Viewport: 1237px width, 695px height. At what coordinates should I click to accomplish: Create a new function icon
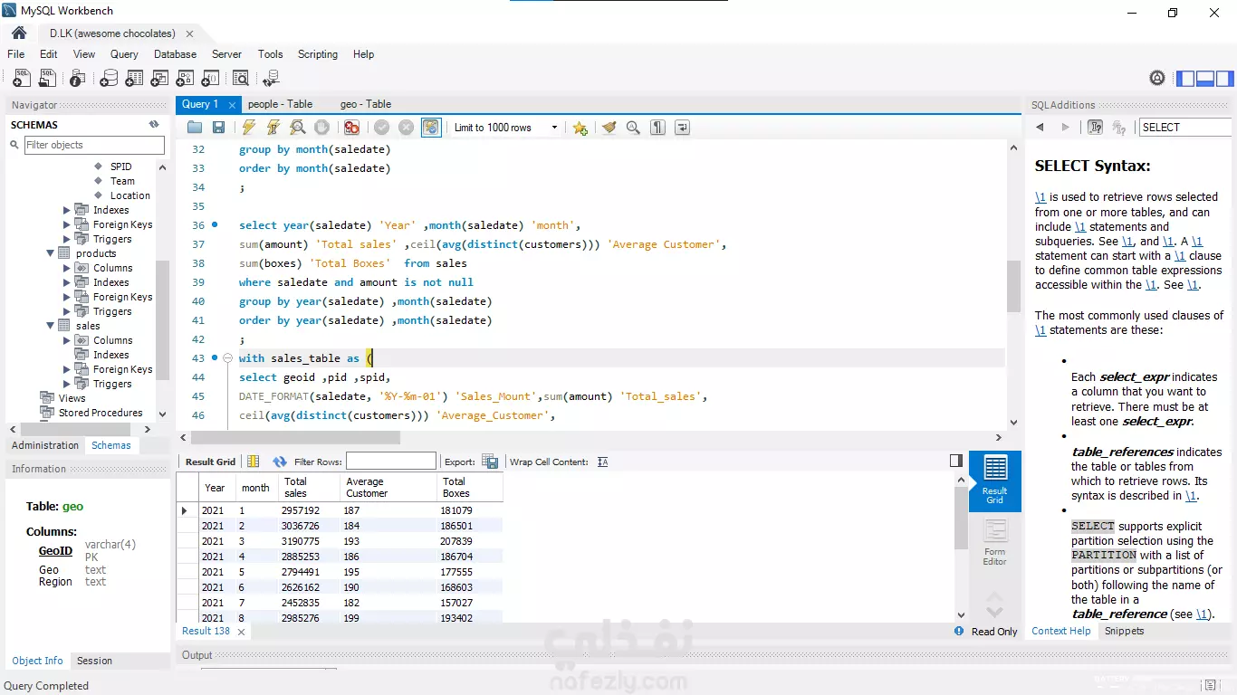pyautogui.click(x=211, y=79)
